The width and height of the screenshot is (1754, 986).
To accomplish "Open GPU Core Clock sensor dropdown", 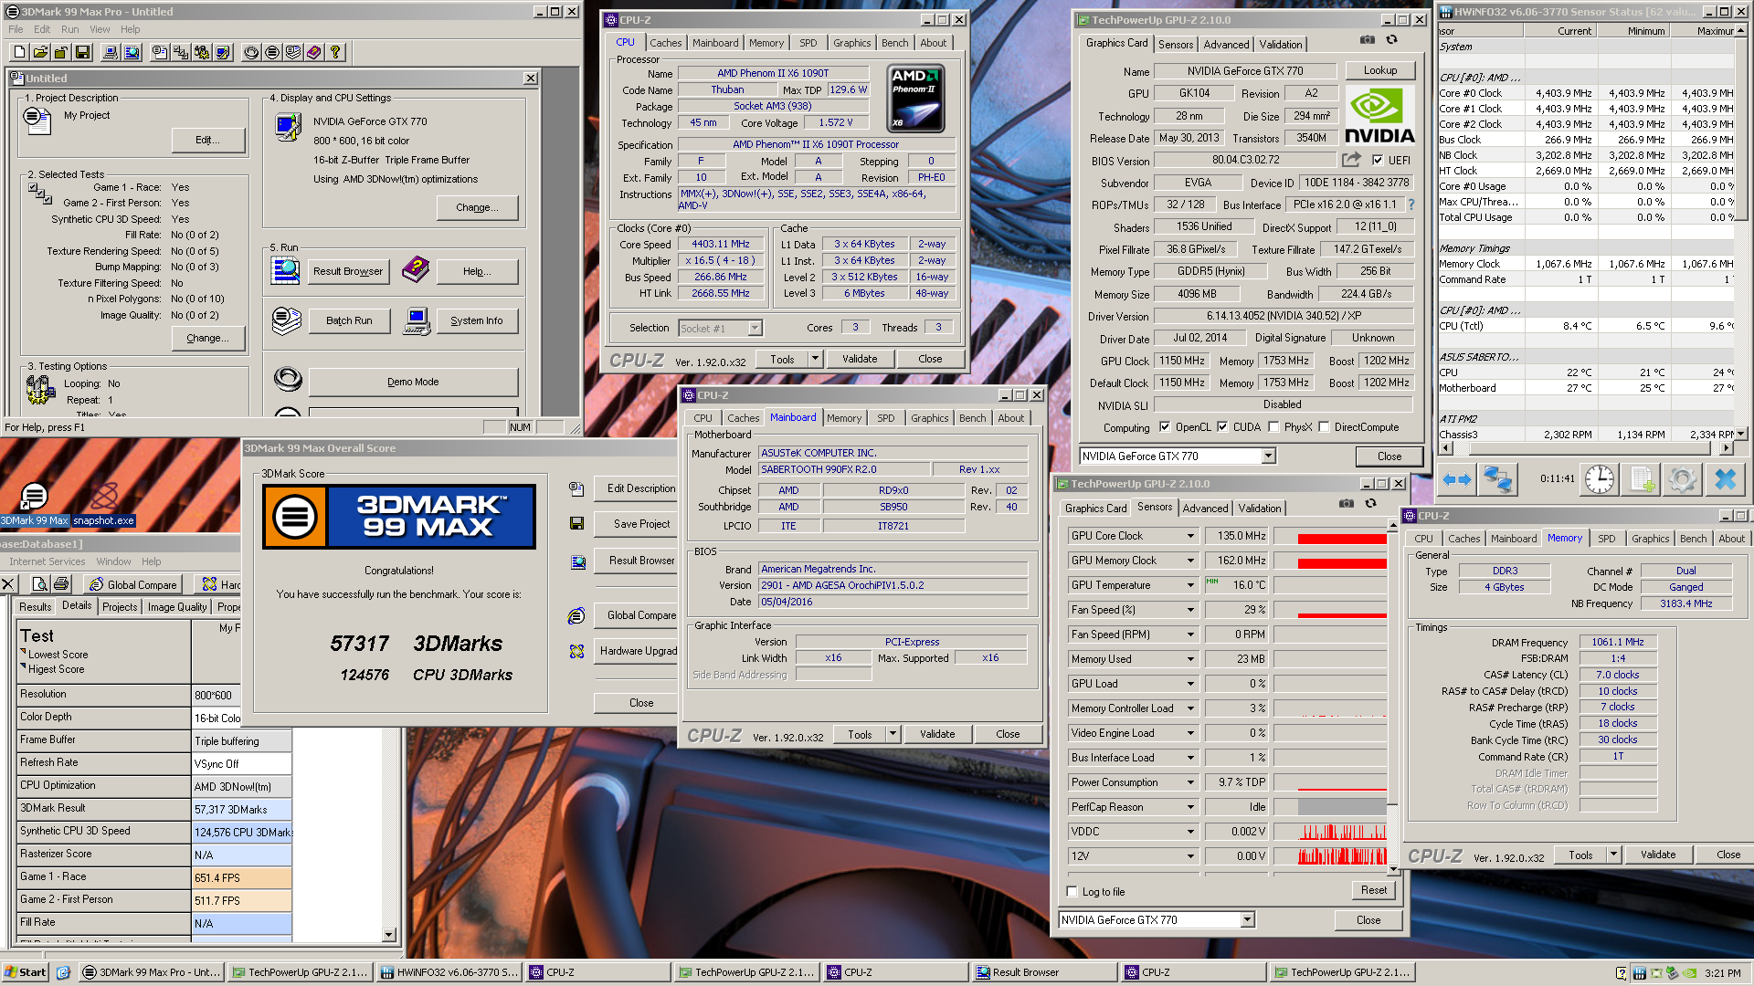I will (x=1190, y=537).
